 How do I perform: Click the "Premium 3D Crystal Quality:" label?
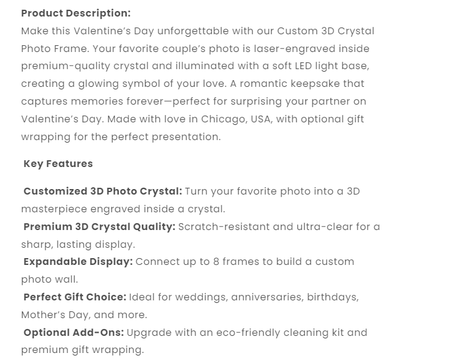click(99, 226)
